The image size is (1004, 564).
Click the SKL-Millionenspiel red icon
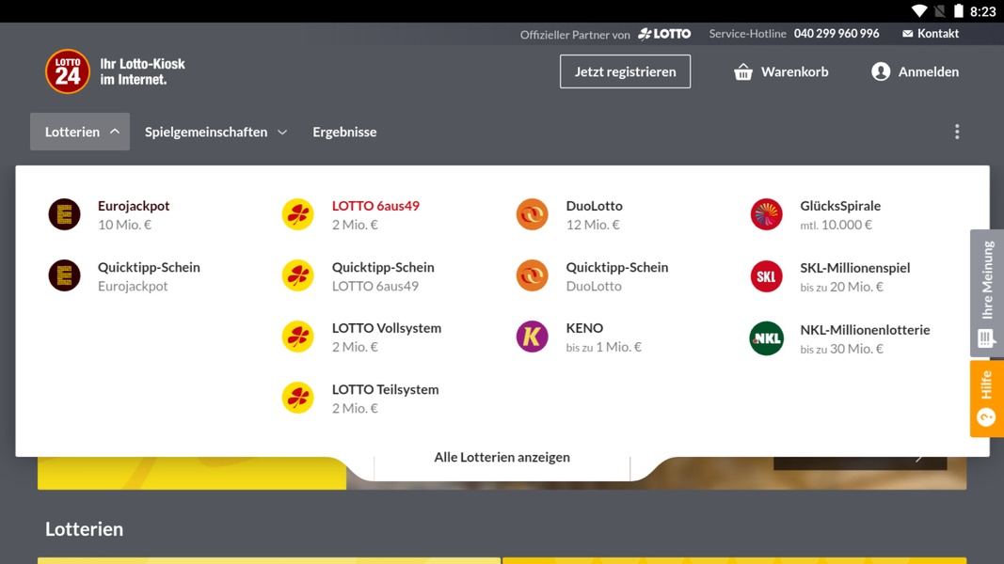(x=767, y=276)
